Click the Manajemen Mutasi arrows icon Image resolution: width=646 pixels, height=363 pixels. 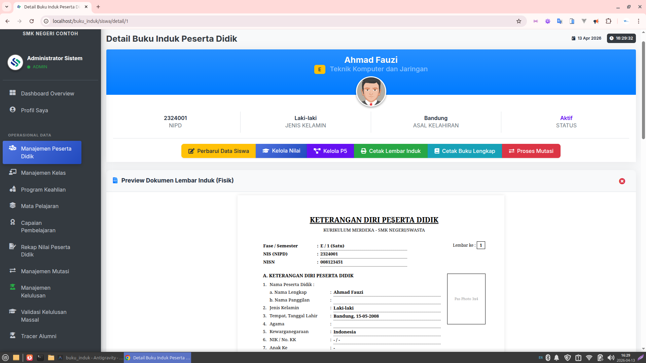tap(13, 271)
